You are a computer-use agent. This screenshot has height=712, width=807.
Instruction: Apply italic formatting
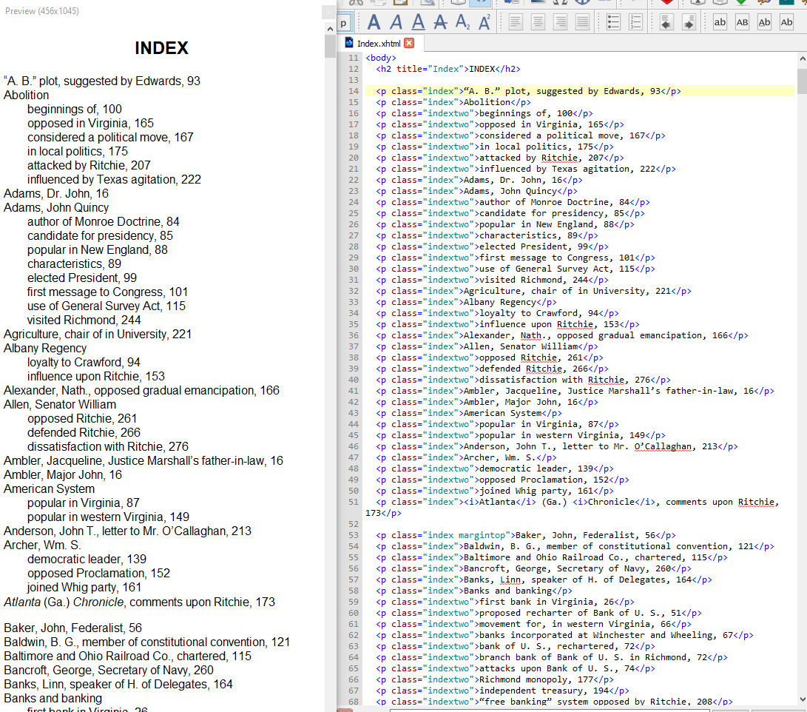(396, 22)
